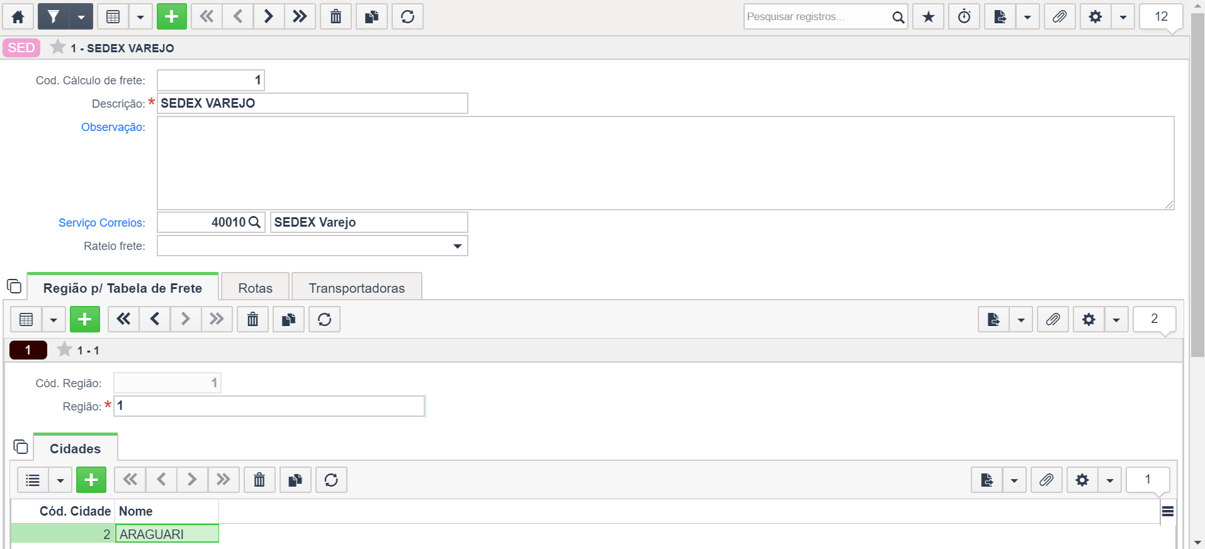Image resolution: width=1205 pixels, height=549 pixels.
Task: Sort by the Nome column header
Action: click(167, 511)
